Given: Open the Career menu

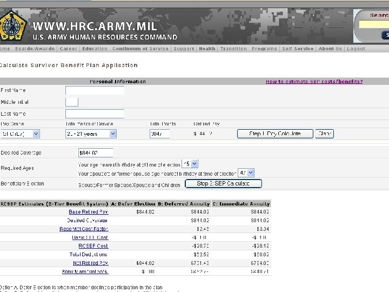Looking at the screenshot, I should [x=69, y=49].
